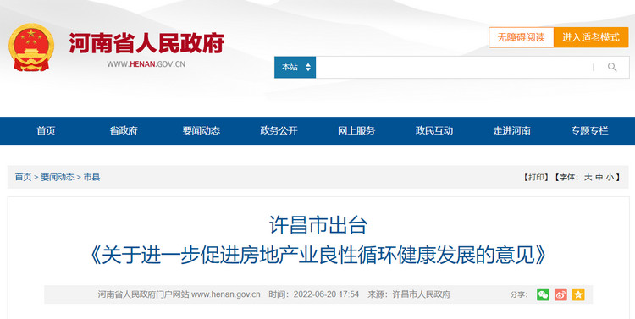Set font size to 大
This screenshot has height=319, width=635.
[588, 177]
